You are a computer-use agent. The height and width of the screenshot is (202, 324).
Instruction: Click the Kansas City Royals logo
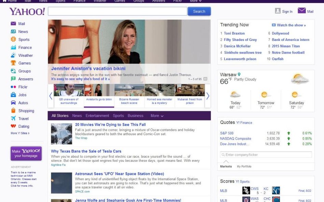click(276, 190)
